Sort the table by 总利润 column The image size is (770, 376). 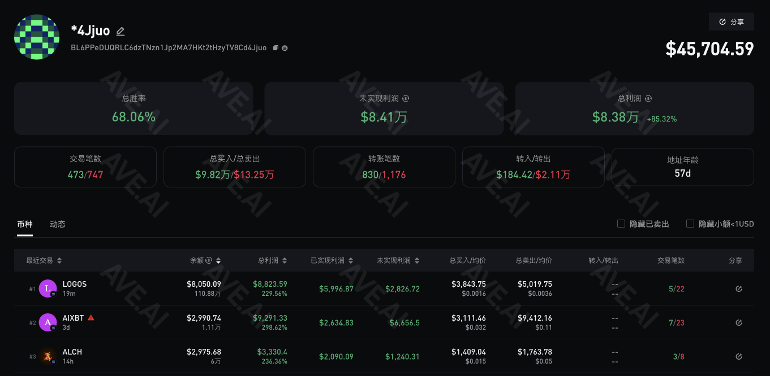tap(285, 261)
